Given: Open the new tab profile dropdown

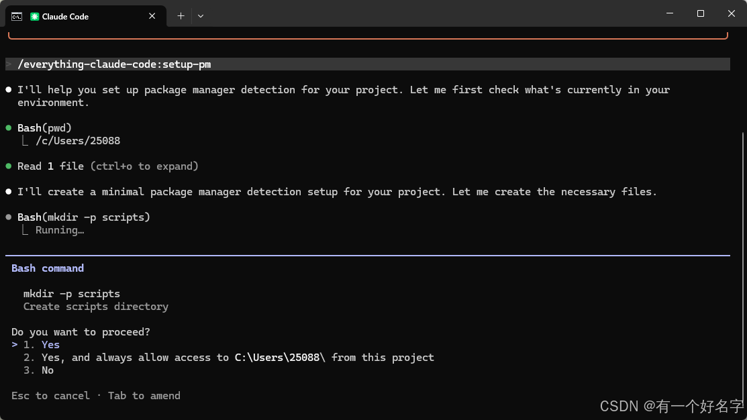Looking at the screenshot, I should point(201,16).
